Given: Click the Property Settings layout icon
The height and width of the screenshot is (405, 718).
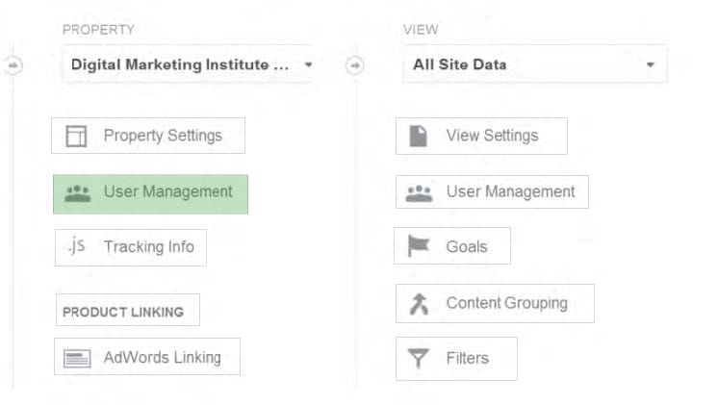Looking at the screenshot, I should 76,136.
